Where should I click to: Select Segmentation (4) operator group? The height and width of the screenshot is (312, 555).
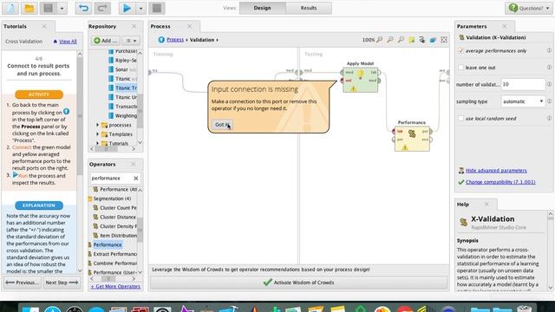point(112,198)
